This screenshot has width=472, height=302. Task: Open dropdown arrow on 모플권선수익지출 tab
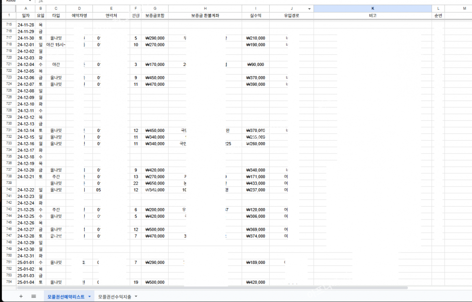(136, 297)
